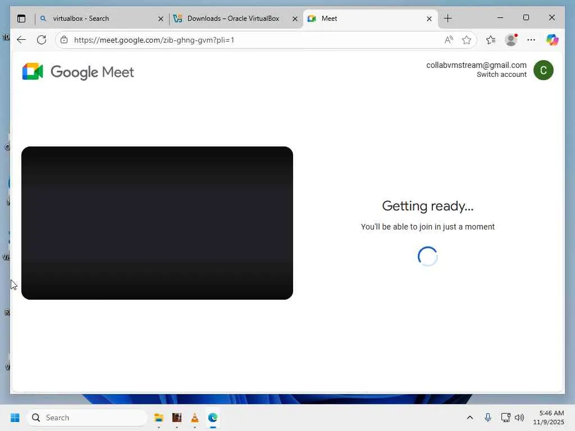Open the Favorites list
575x431 pixels.
click(491, 40)
